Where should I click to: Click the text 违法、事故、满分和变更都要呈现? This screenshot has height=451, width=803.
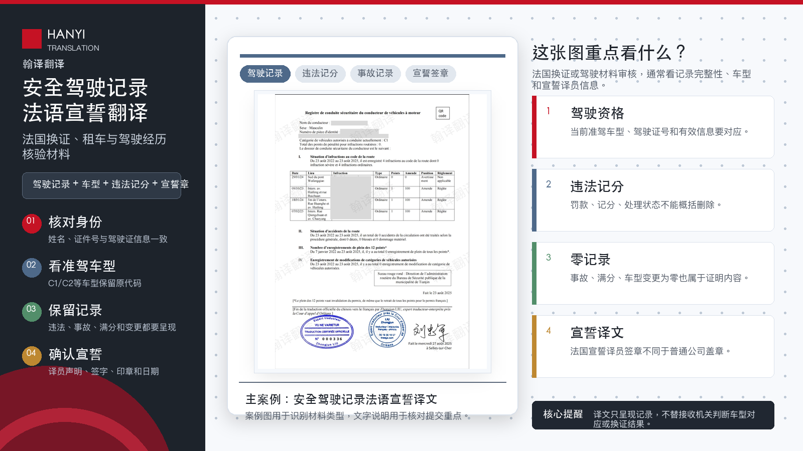(x=112, y=327)
